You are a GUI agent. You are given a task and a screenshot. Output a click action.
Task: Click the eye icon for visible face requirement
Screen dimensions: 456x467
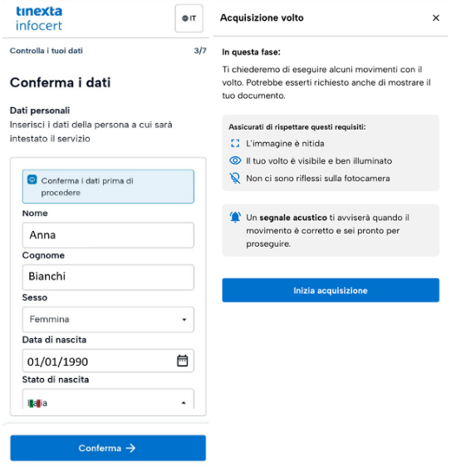(x=235, y=160)
